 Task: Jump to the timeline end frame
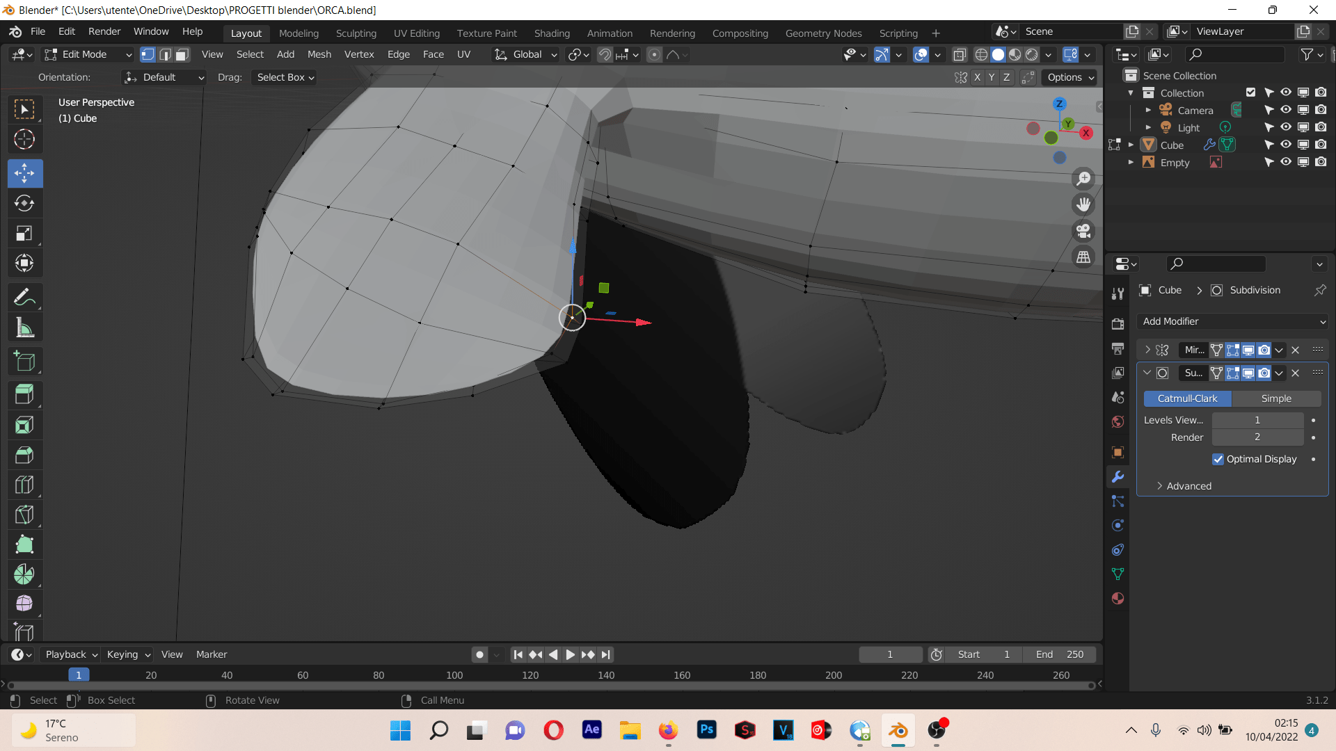(x=605, y=654)
